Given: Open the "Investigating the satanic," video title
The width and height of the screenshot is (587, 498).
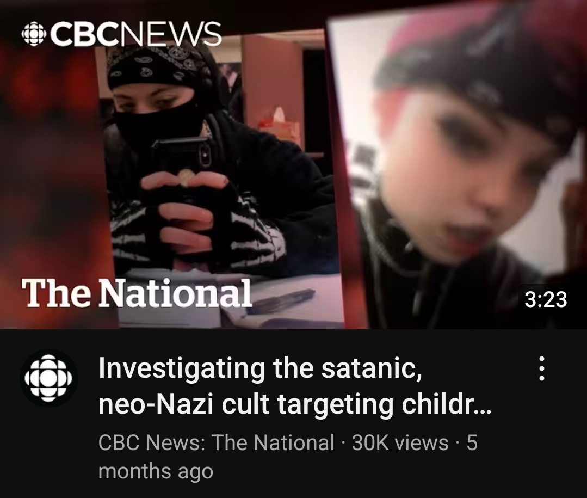Looking at the screenshot, I should coord(261,369).
